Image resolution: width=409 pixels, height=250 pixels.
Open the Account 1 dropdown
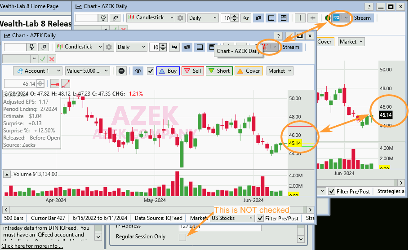[38, 71]
